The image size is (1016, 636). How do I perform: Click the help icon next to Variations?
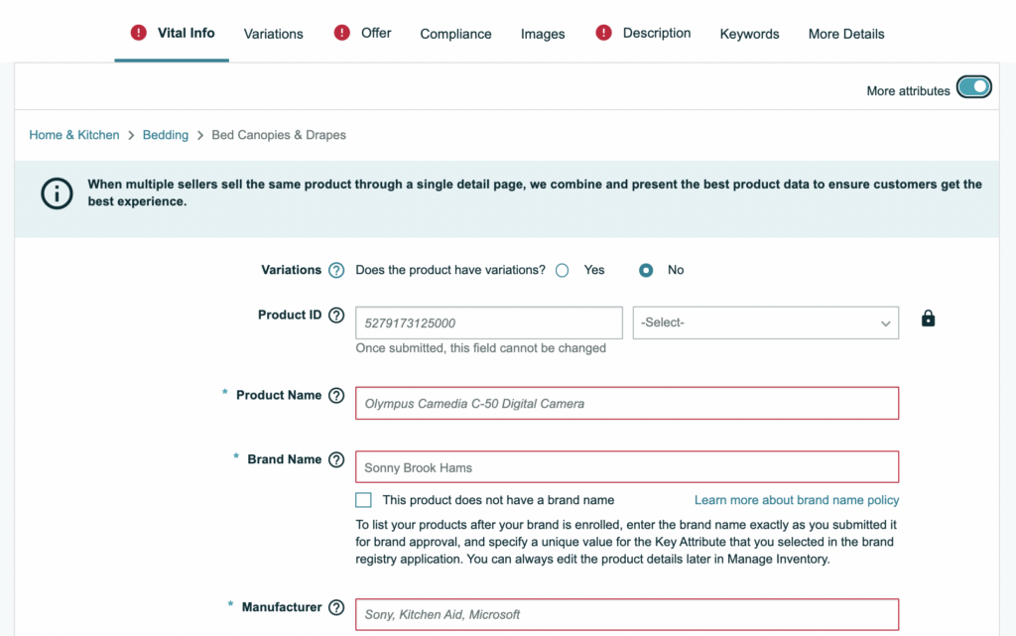click(x=336, y=270)
